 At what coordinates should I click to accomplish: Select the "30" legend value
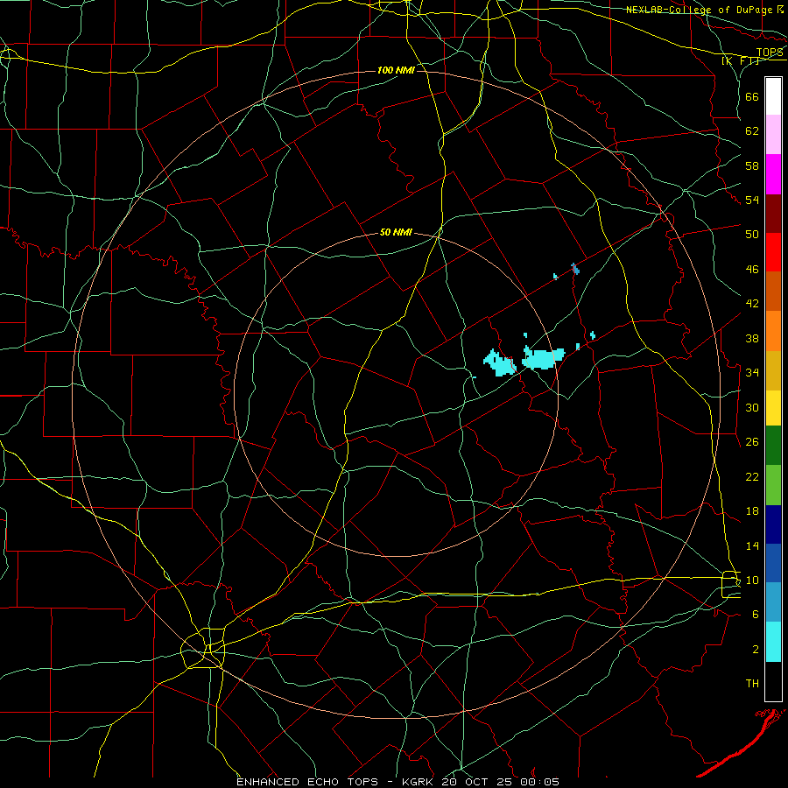[x=752, y=407]
